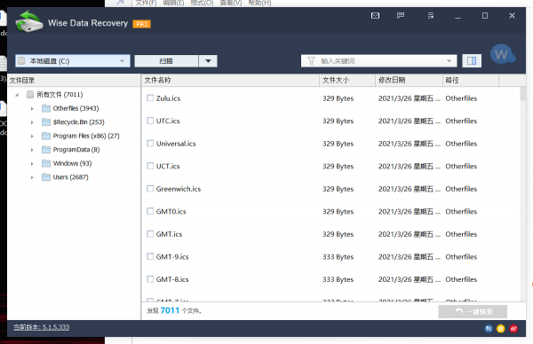
Task: Click the modified date of Universal.ics row
Action: [x=409, y=144]
